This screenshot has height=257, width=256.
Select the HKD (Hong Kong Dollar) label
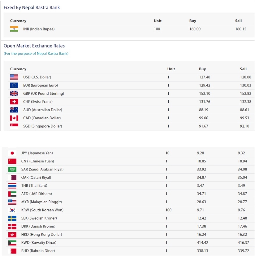click(42, 235)
